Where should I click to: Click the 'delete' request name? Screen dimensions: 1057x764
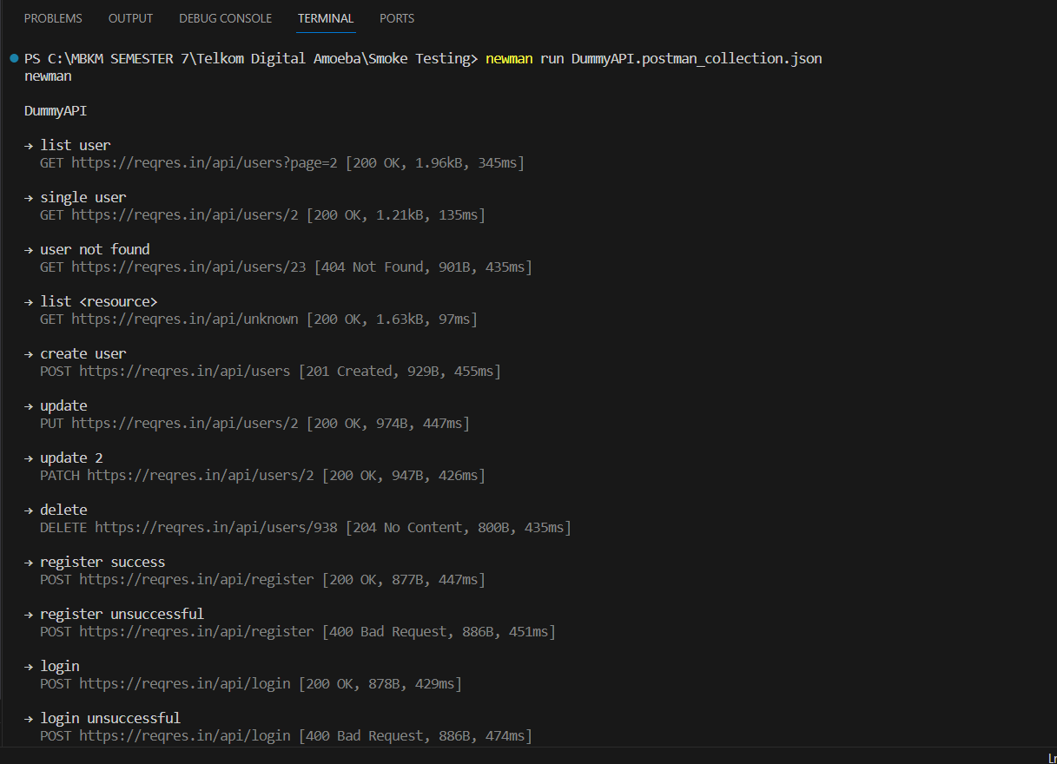63,510
